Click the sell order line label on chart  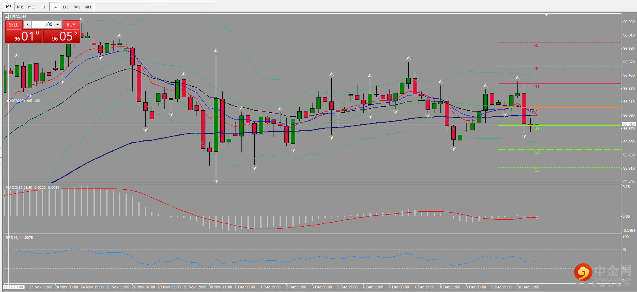click(x=23, y=101)
